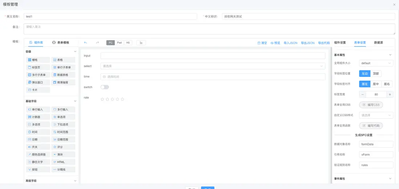The height and width of the screenshot is (189, 399).
Task: Add the 表格 table container component
Action: [63, 60]
